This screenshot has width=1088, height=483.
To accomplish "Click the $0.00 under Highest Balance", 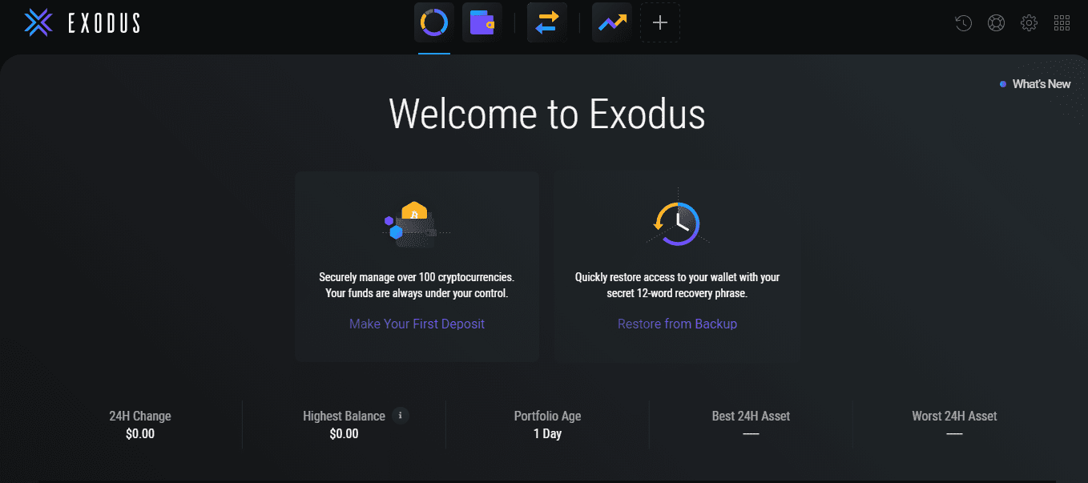I will point(344,434).
